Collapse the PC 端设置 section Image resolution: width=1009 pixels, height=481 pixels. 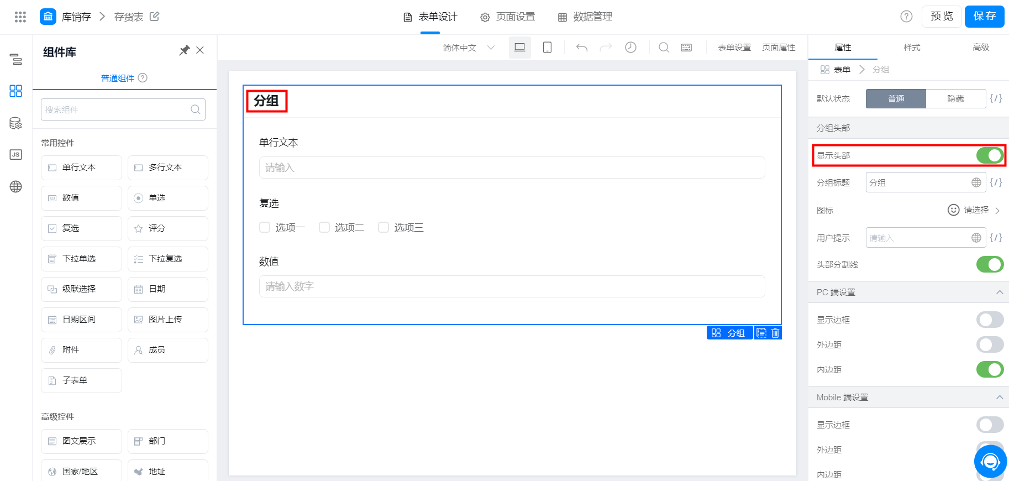point(1000,292)
